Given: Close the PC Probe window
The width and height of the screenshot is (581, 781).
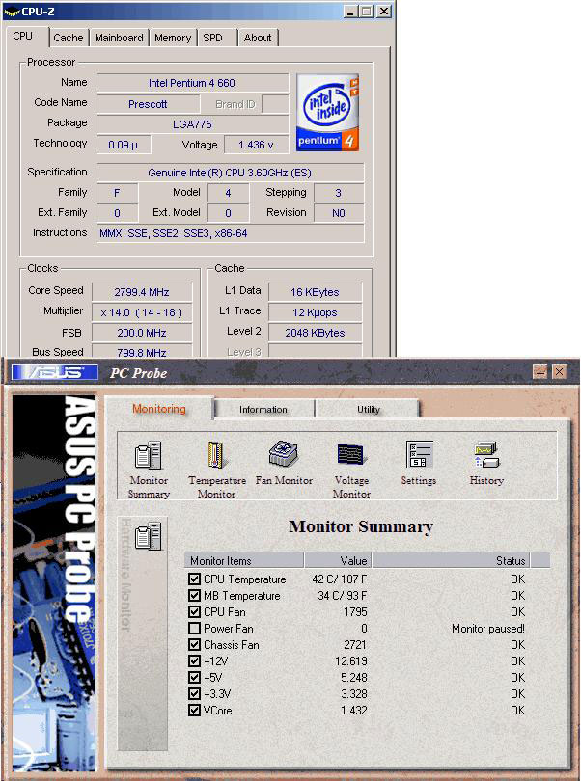Looking at the screenshot, I should 559,371.
